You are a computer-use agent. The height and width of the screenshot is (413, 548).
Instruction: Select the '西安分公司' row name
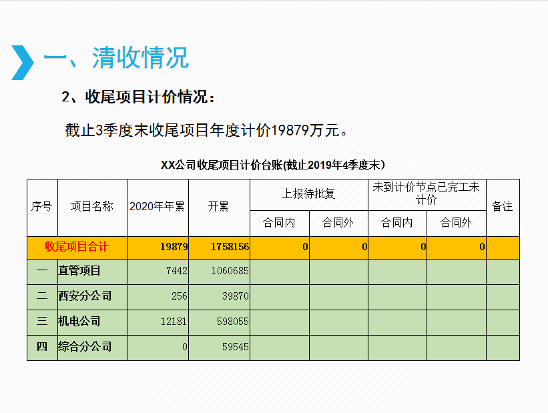tap(85, 296)
